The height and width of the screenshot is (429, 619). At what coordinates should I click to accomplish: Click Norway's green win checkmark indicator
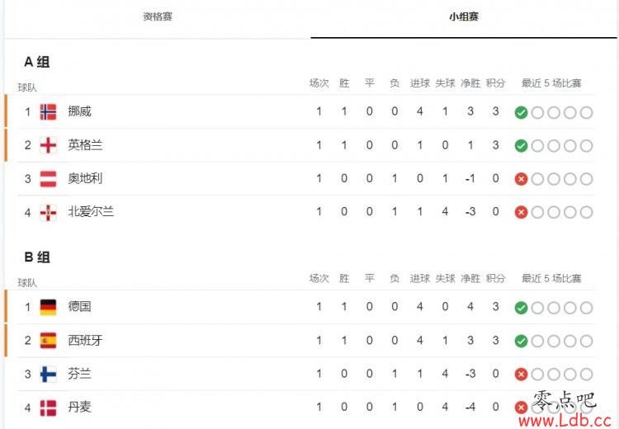click(521, 112)
